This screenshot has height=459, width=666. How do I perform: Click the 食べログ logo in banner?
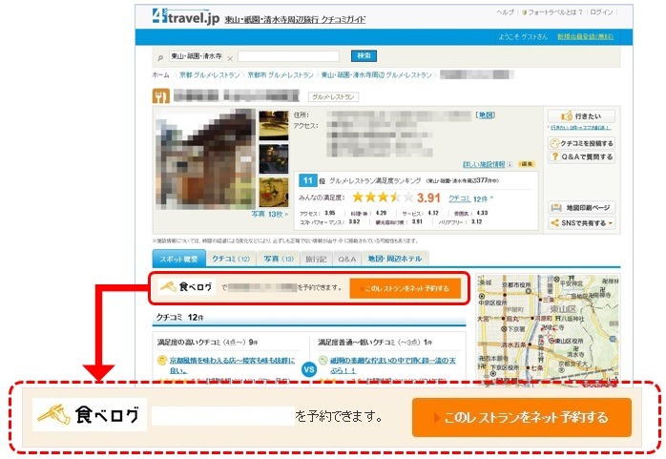(186, 287)
